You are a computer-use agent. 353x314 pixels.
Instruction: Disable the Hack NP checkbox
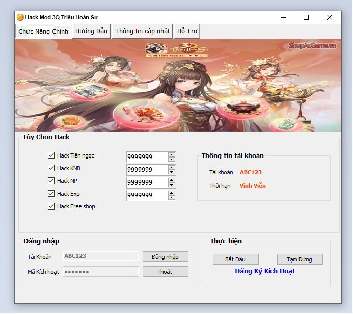pos(51,181)
